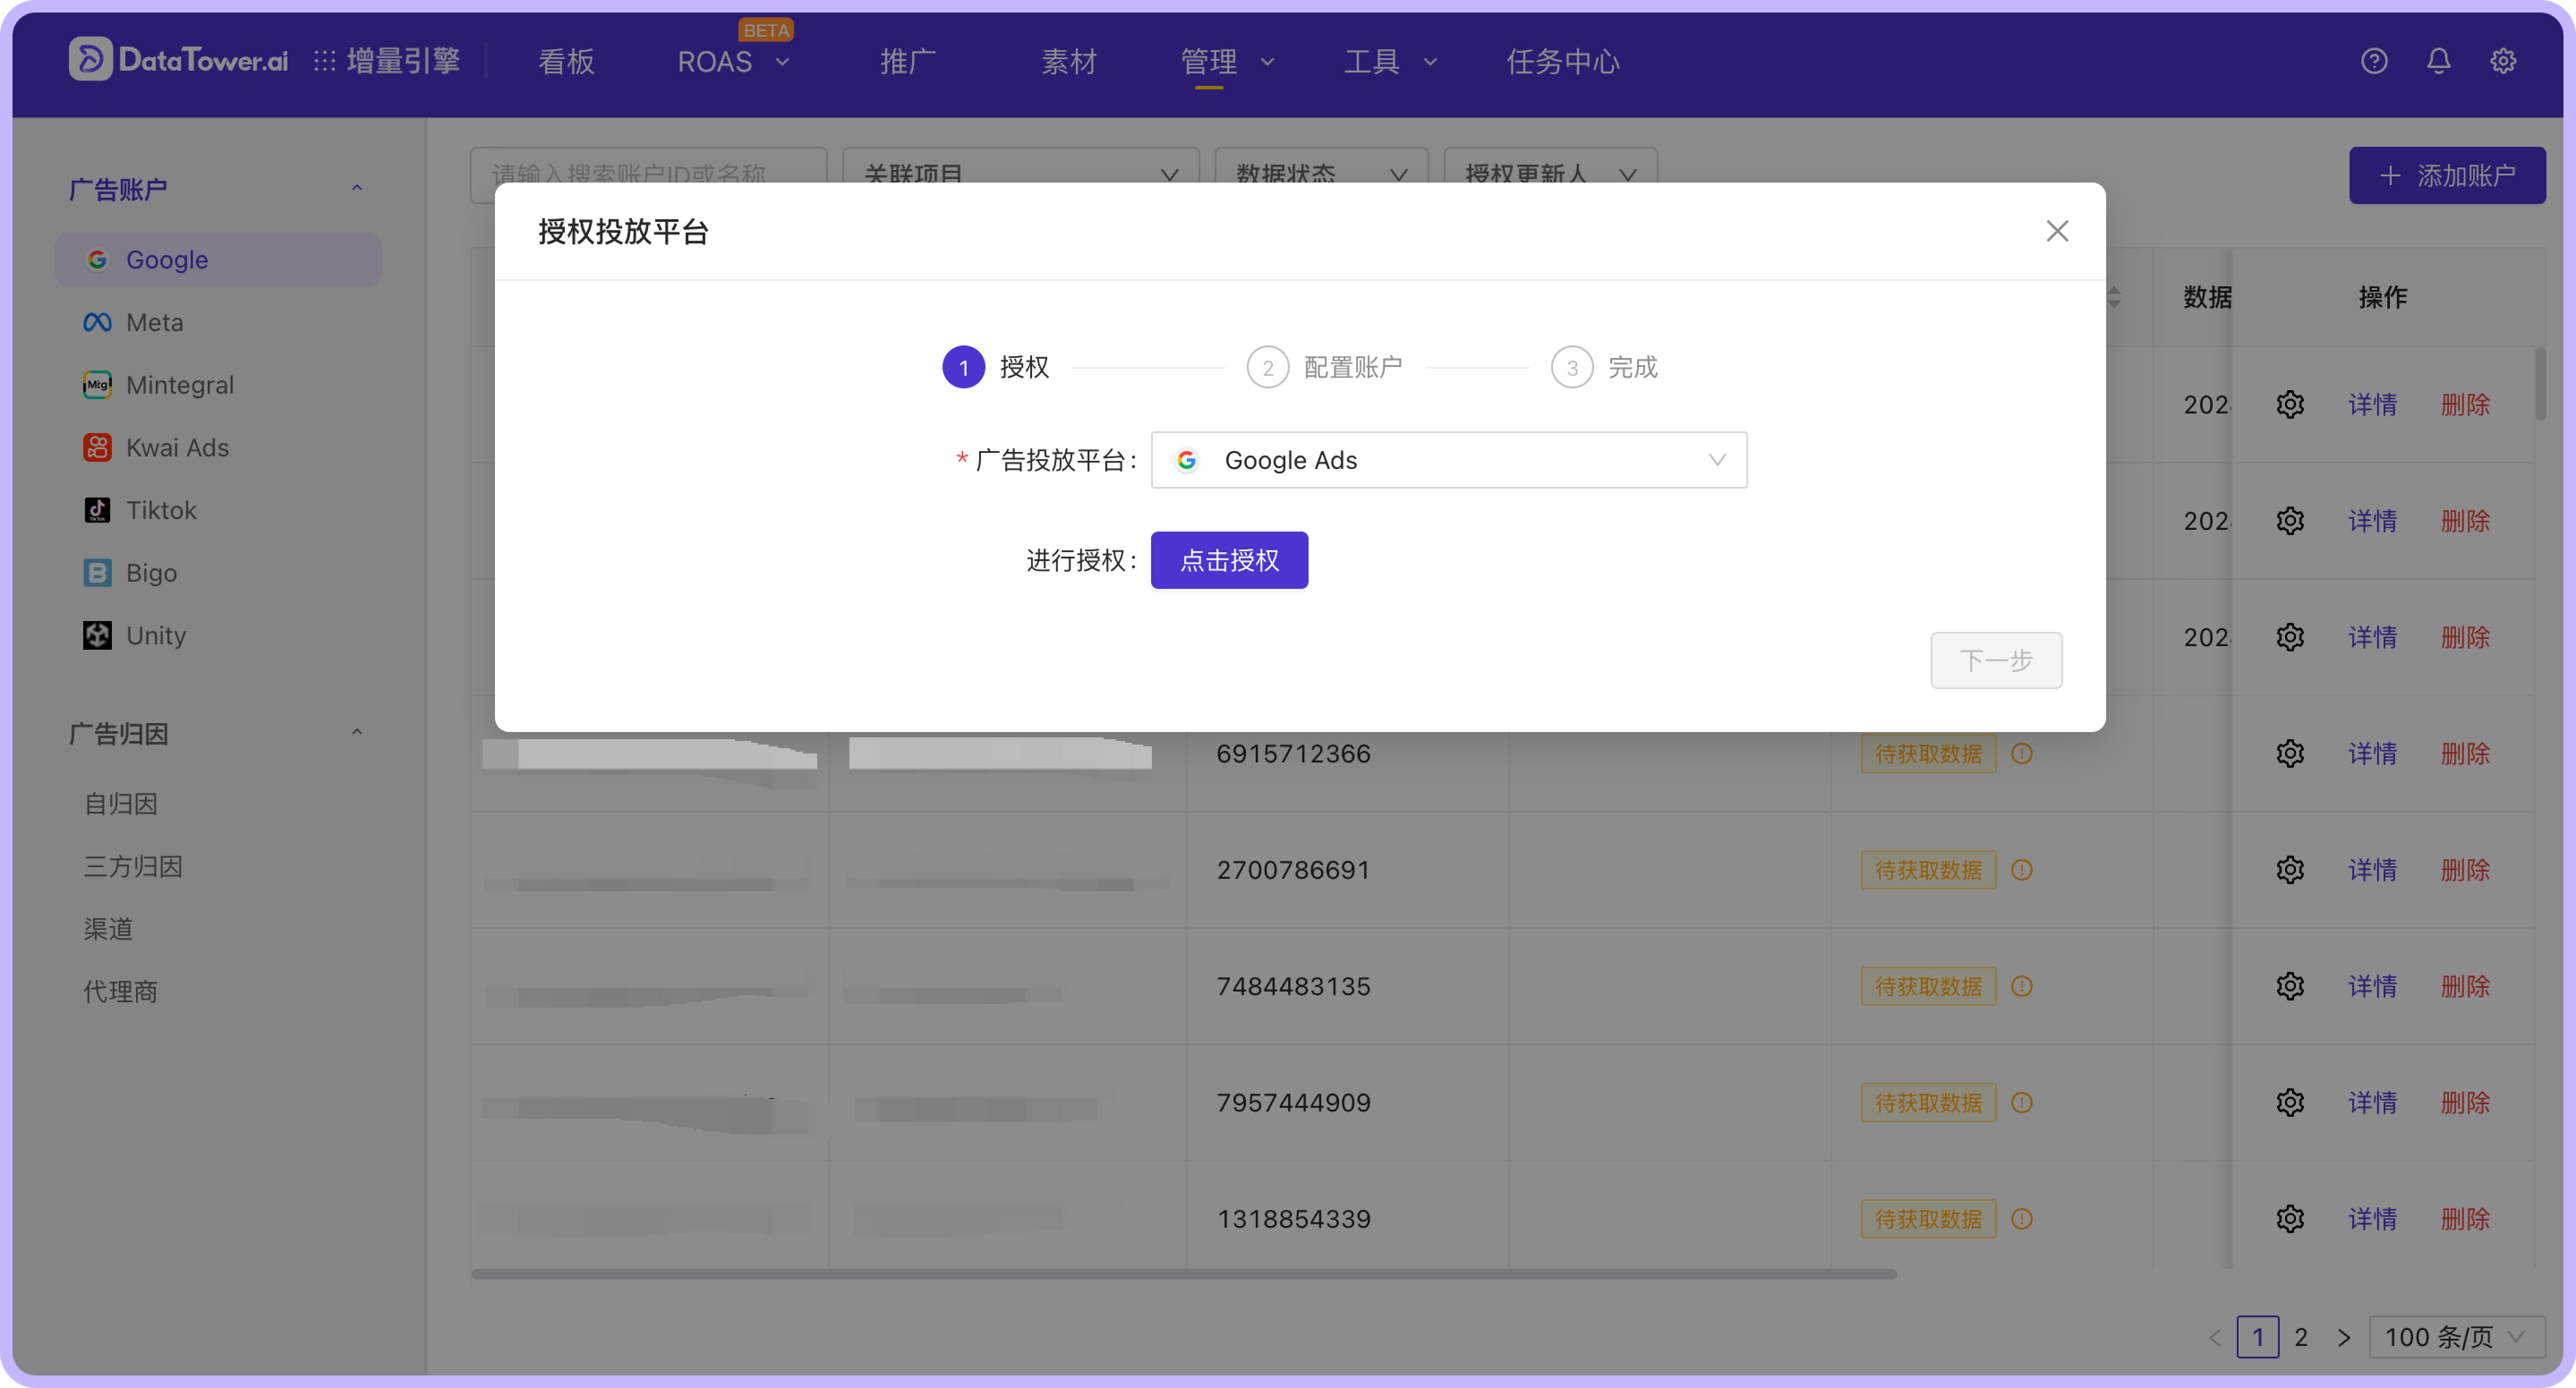Collapse the 广告账户 sidebar section
This screenshot has width=2576, height=1388.
pyautogui.click(x=357, y=188)
